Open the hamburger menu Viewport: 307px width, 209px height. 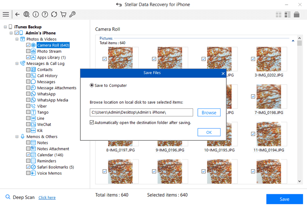[x=6, y=14]
